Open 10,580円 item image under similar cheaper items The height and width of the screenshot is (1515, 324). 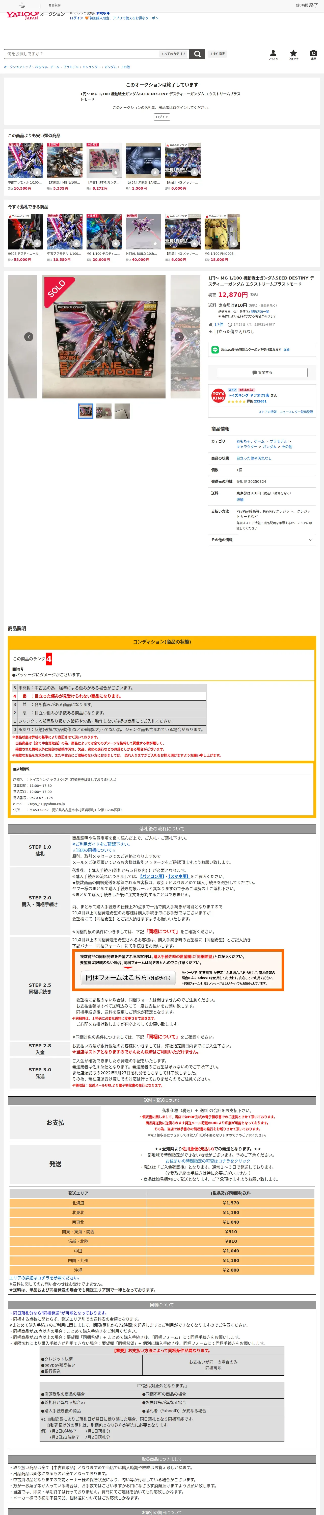coord(25,160)
